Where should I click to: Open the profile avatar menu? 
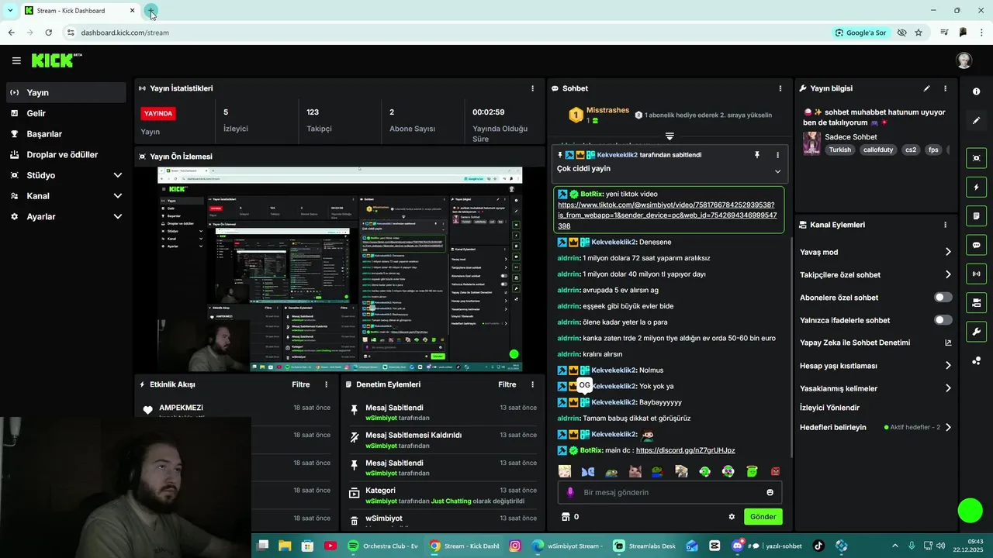964,60
